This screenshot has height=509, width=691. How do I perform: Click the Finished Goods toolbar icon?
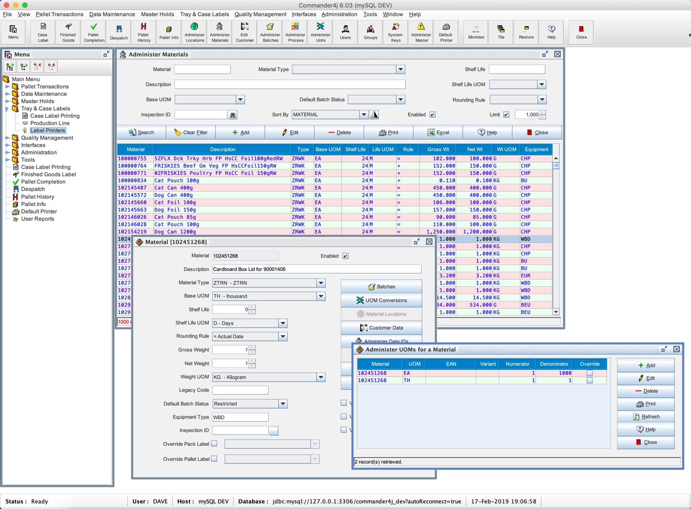coord(68,32)
